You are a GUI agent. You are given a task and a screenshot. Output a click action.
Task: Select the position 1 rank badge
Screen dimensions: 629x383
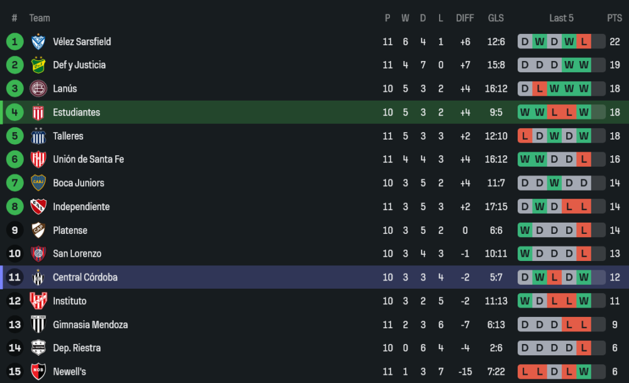[15, 42]
